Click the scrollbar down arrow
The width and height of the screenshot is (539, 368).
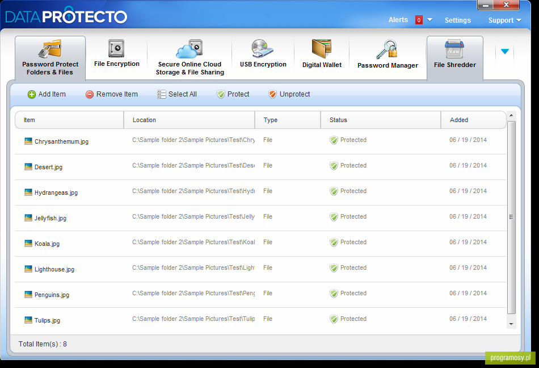pos(511,324)
